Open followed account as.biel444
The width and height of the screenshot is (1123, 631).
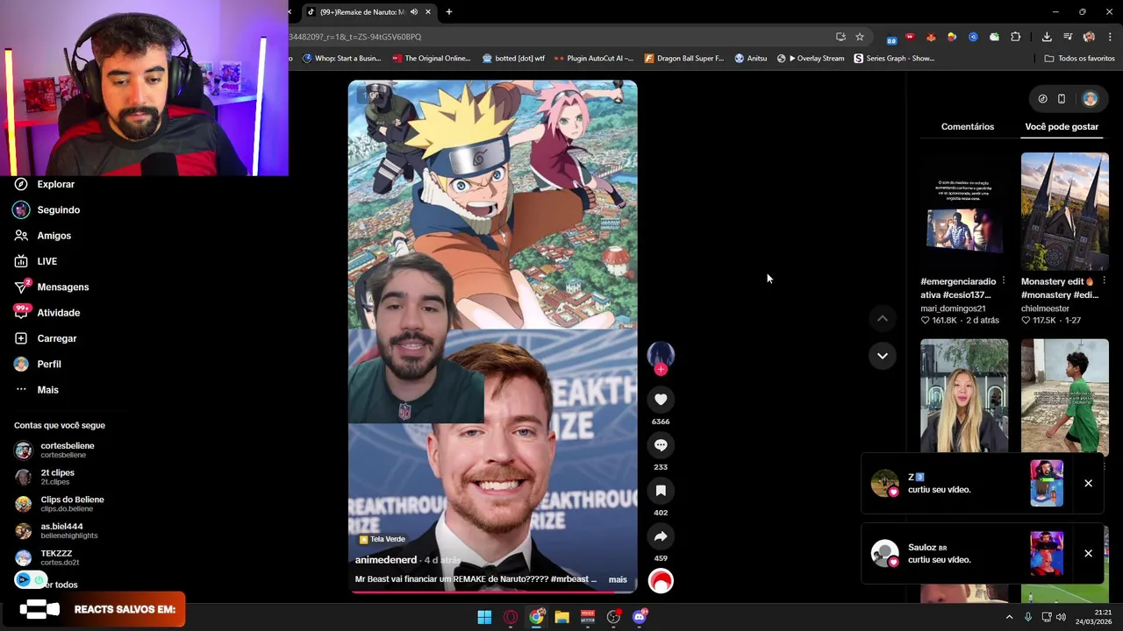click(56, 531)
